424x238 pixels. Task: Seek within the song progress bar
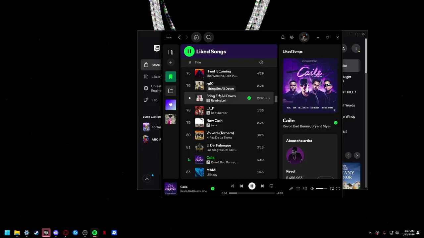click(x=252, y=193)
